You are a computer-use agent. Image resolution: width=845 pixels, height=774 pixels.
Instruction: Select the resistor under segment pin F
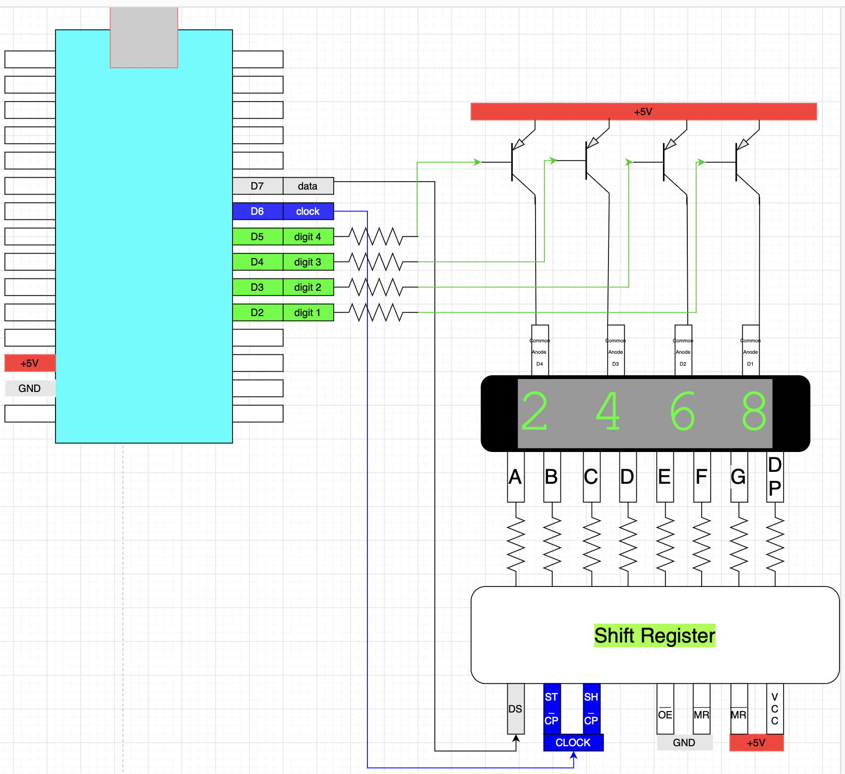(x=702, y=544)
